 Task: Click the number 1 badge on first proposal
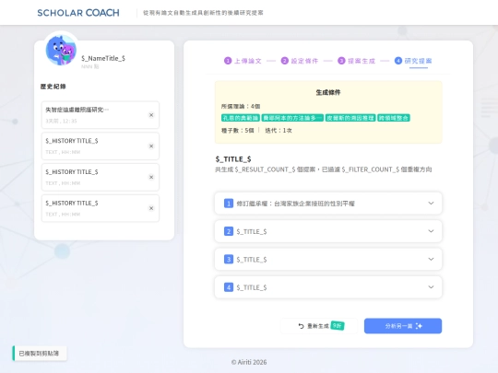229,204
